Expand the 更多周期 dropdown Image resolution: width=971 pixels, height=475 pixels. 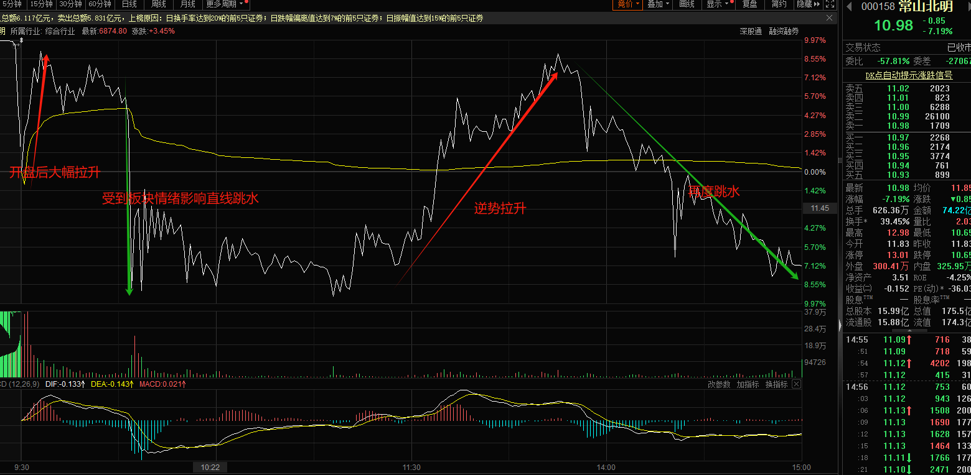point(225,4)
